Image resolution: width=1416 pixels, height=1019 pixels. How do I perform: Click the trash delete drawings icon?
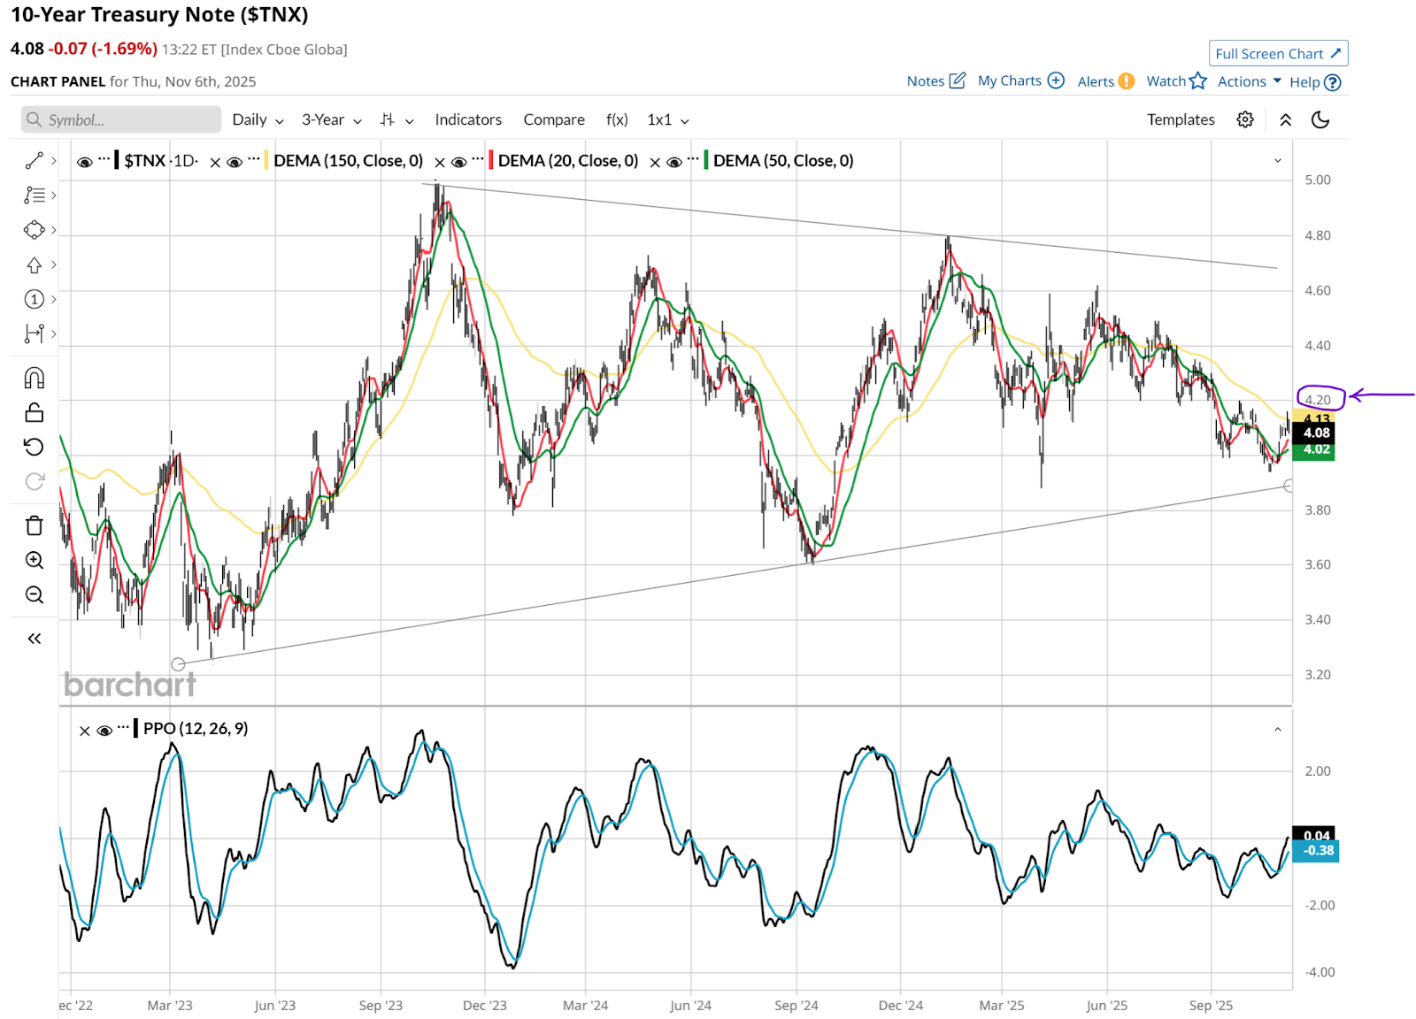34,525
